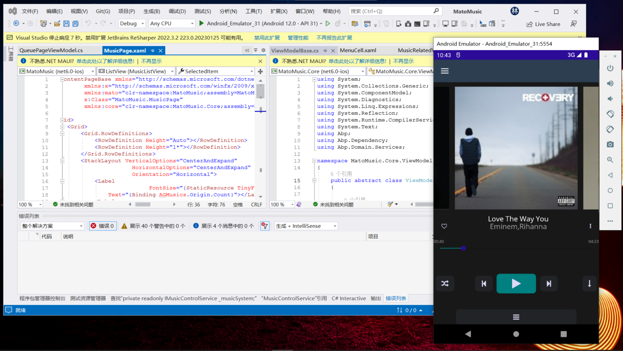This screenshot has height=351, width=623.
Task: Take emulator screenshot with camera icon
Action: pos(610,144)
